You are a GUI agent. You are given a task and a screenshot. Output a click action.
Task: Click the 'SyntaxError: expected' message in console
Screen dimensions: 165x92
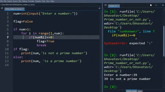pos(128,43)
